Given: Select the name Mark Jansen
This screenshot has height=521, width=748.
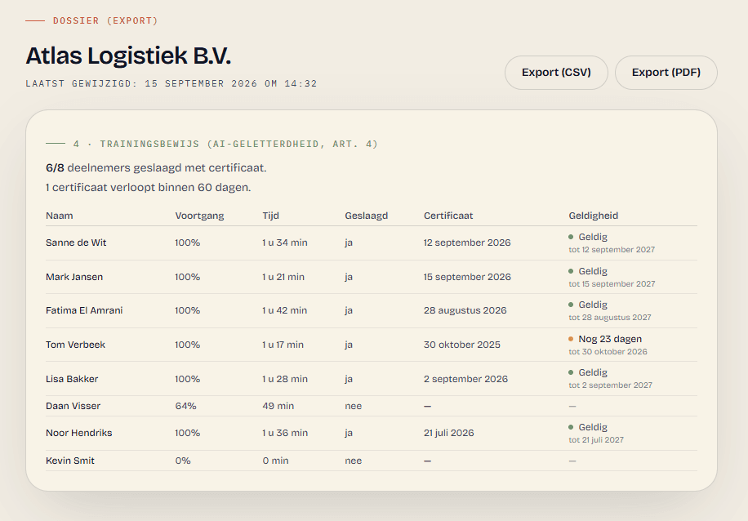Looking at the screenshot, I should pos(74,277).
